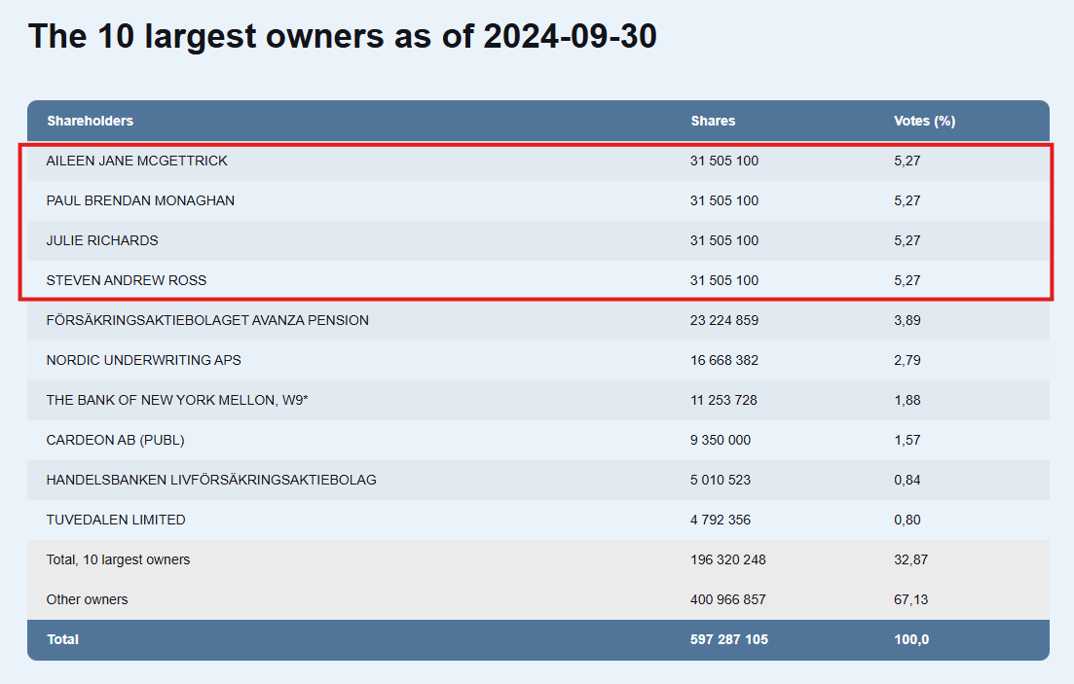Click the JULIE RICHARDS shareholder name

click(x=102, y=240)
